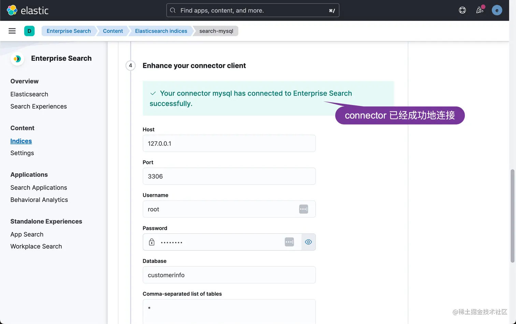Open Elasticsearch in the sidebar
The image size is (516, 324).
(29, 94)
